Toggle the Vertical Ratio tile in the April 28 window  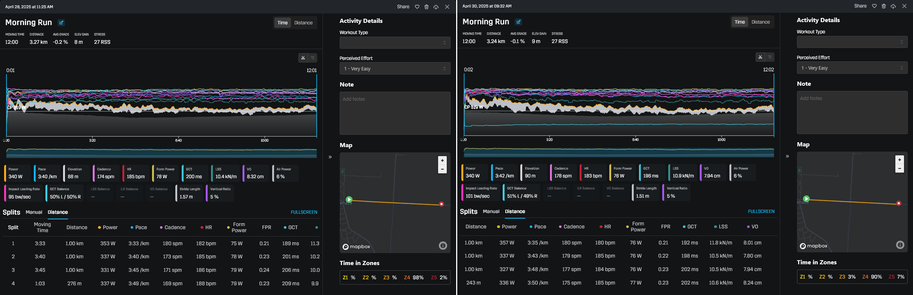pos(220,193)
